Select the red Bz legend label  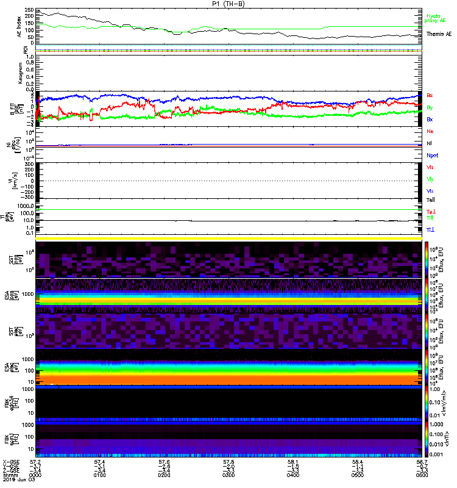tap(430, 96)
